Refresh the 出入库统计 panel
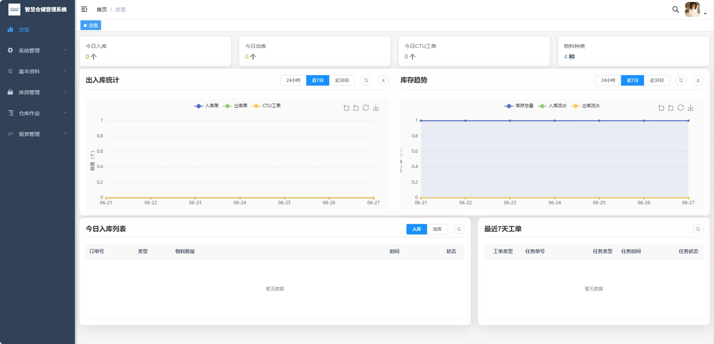714x344 pixels. click(x=366, y=80)
